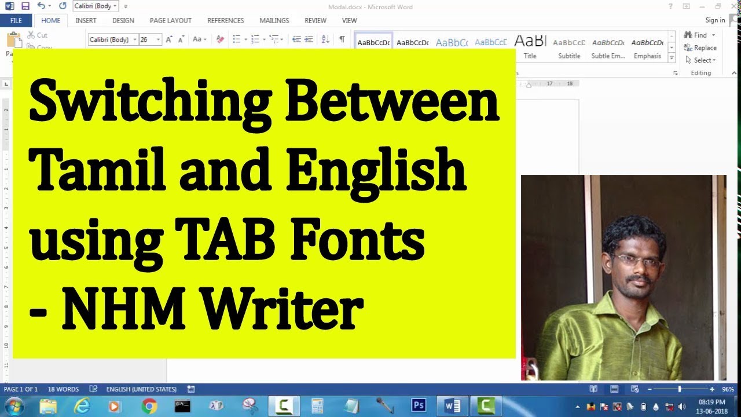Apply the Title style
741x417 pixels.
[530, 48]
